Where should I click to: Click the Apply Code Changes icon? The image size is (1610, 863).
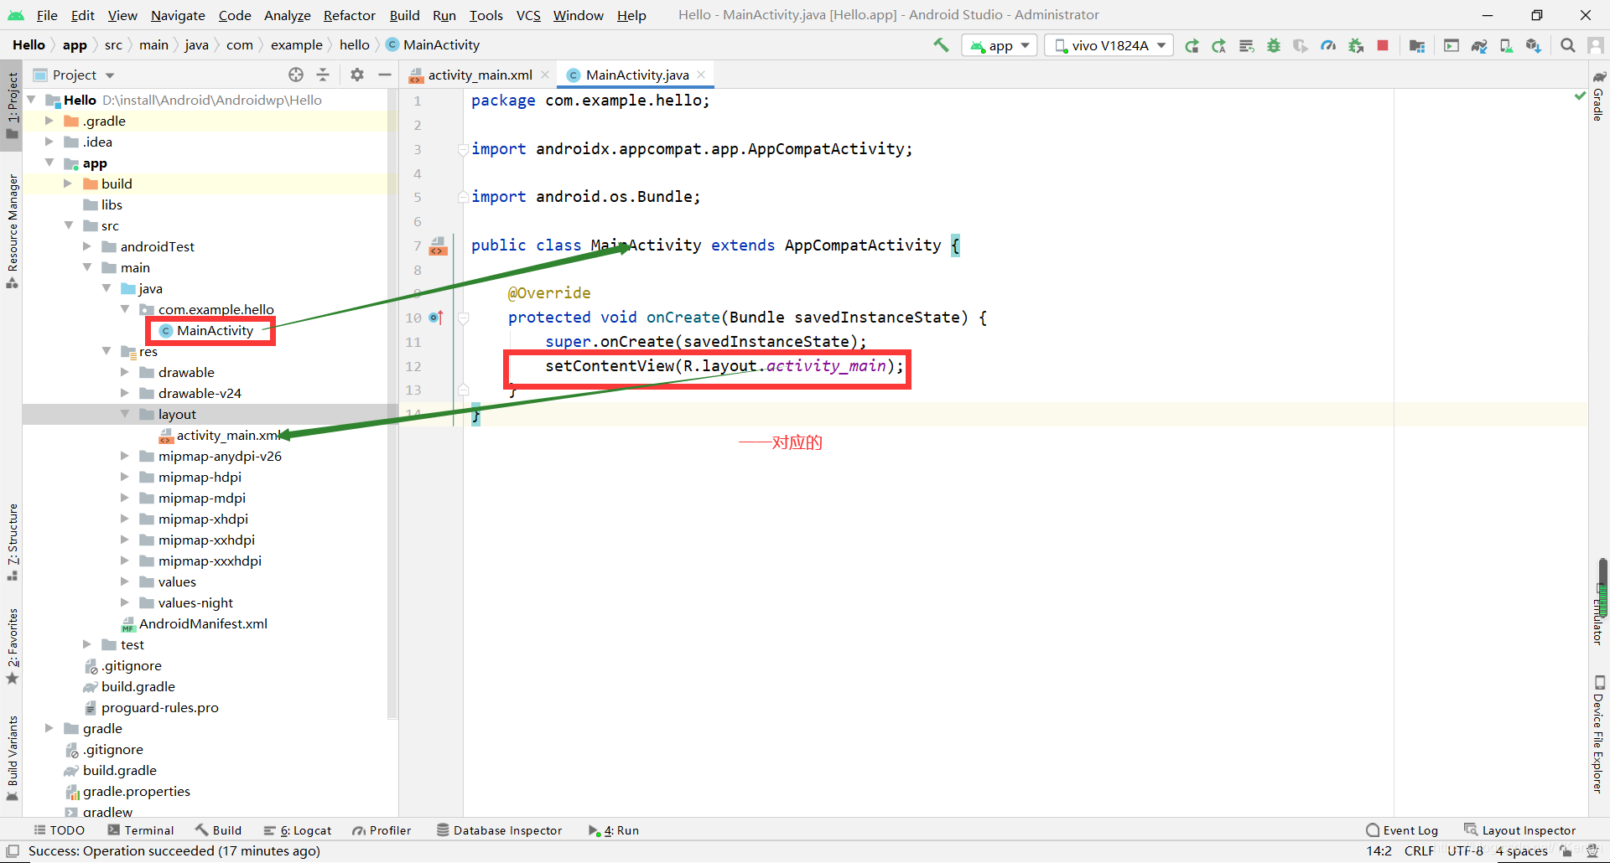point(1247,46)
